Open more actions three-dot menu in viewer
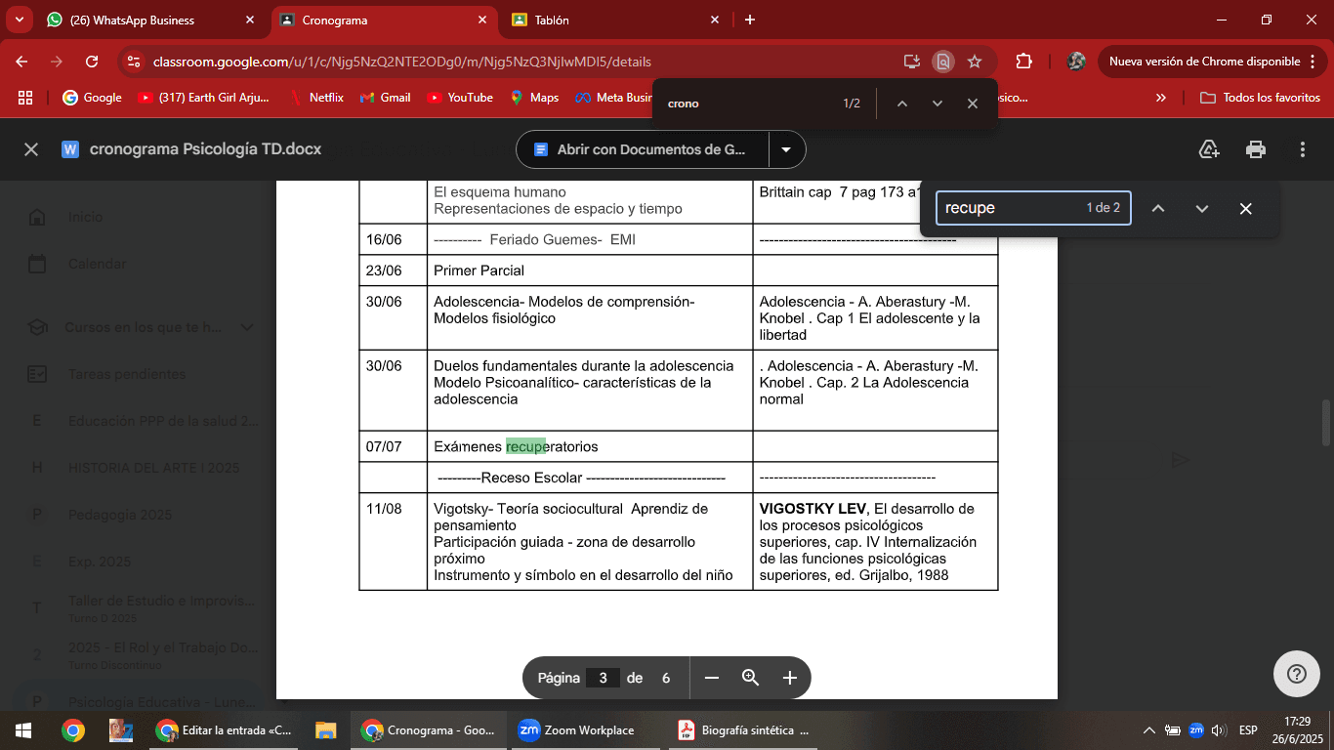The image size is (1334, 750). (x=1303, y=149)
